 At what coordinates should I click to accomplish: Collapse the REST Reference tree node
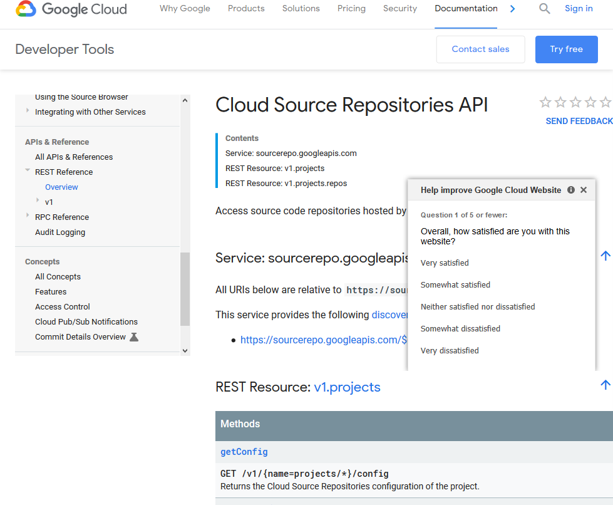(28, 170)
